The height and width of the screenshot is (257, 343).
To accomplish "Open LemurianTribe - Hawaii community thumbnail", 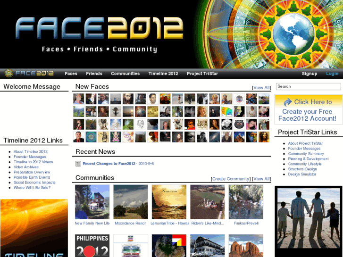I will pyautogui.click(x=169, y=202).
